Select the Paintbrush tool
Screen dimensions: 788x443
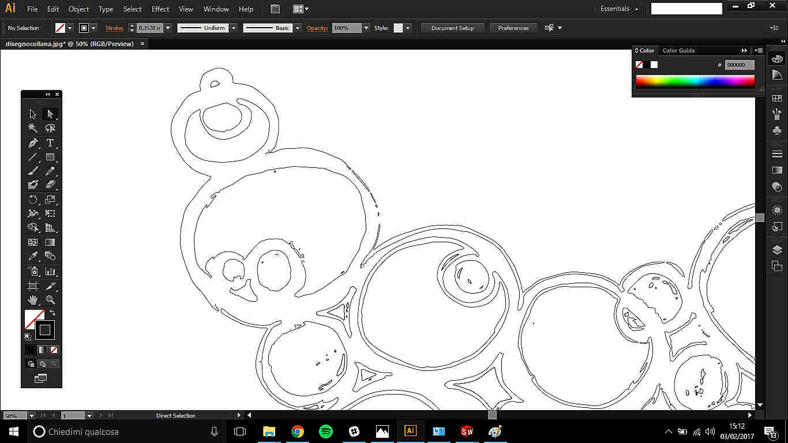pos(33,171)
